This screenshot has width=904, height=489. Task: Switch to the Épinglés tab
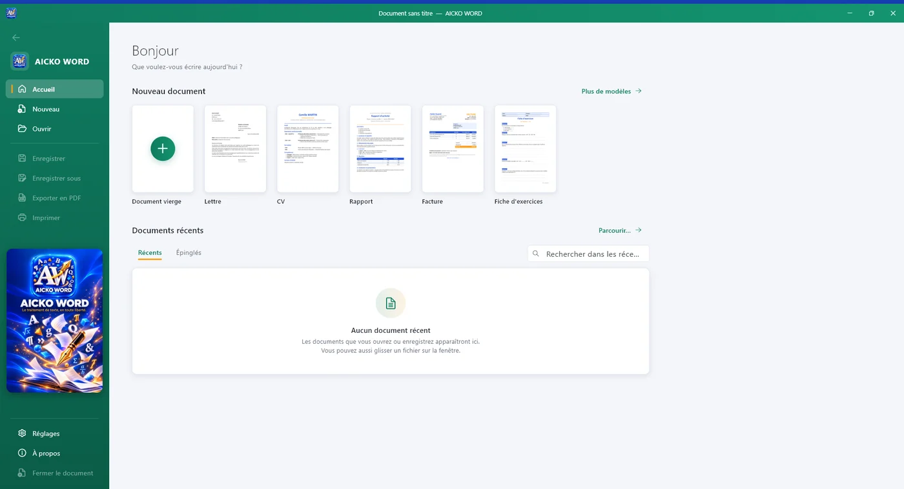click(189, 253)
